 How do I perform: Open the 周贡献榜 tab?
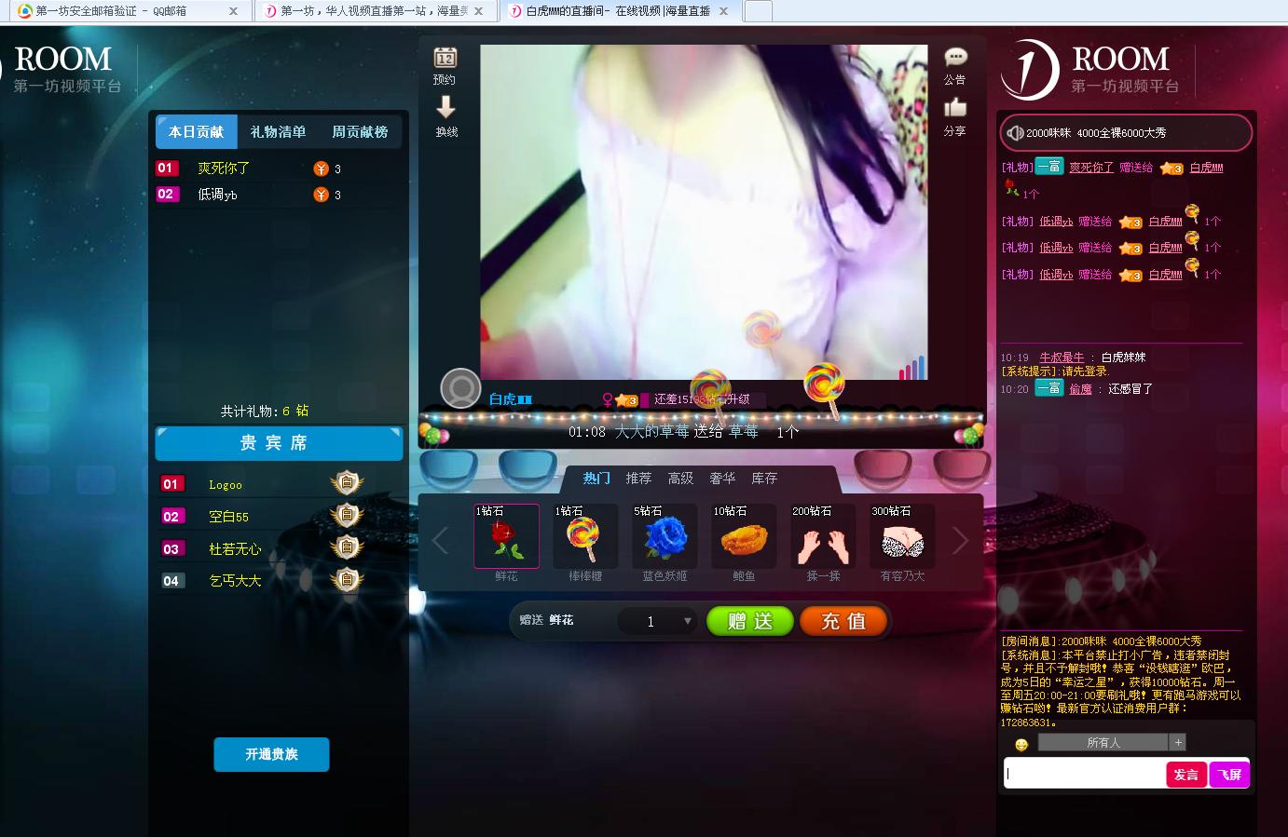click(x=360, y=132)
